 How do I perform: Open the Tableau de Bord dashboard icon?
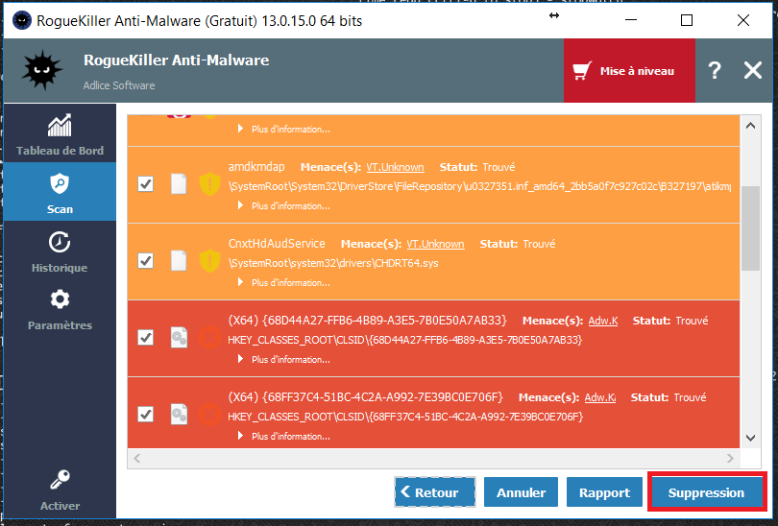click(60, 126)
